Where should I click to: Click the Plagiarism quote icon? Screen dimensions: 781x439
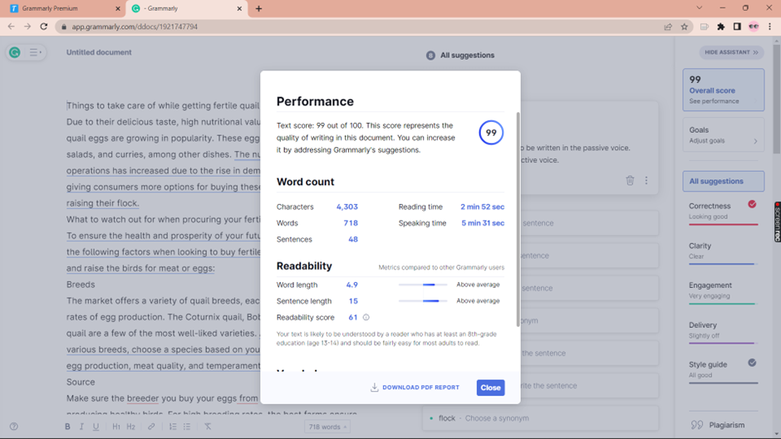tap(697, 425)
